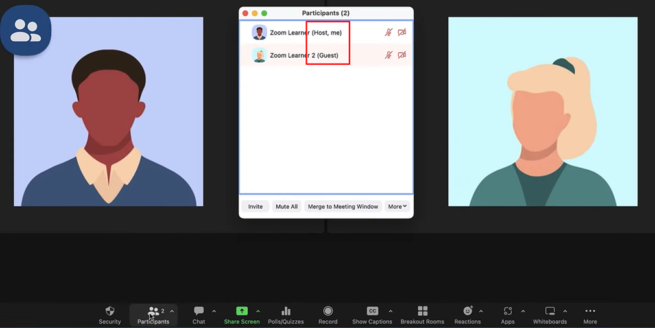Expand the More dropdown in Participants panel

tap(397, 207)
